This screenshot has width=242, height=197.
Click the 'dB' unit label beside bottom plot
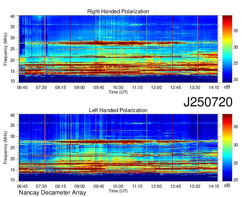coord(227,185)
